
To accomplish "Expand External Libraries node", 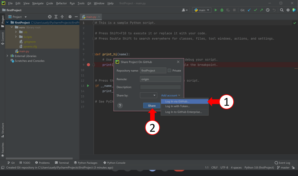I will click(x=7, y=56).
